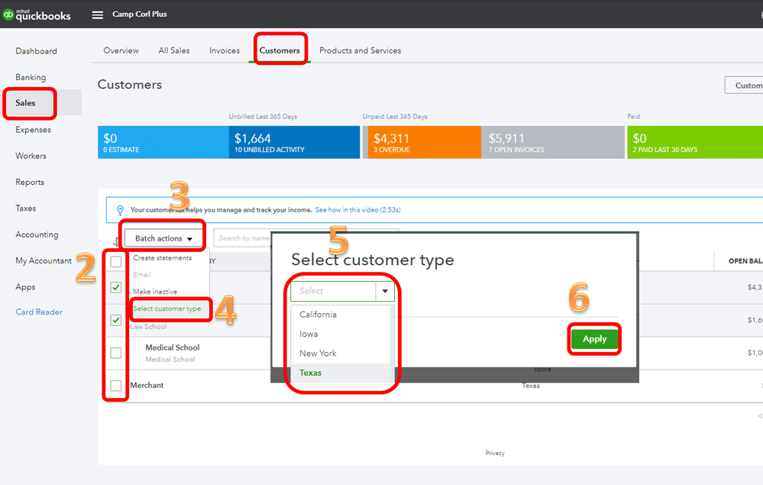Click the Customers page heading
The width and height of the screenshot is (763, 485).
click(x=130, y=85)
